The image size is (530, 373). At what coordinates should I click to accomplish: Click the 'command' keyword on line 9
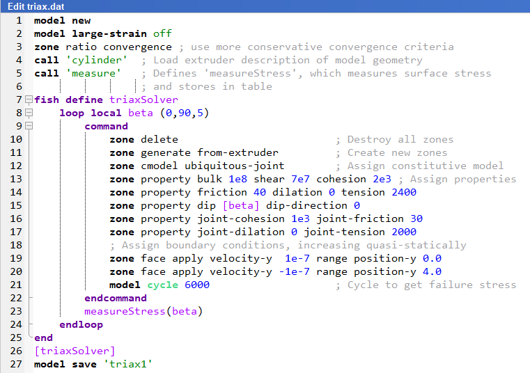[x=106, y=126]
